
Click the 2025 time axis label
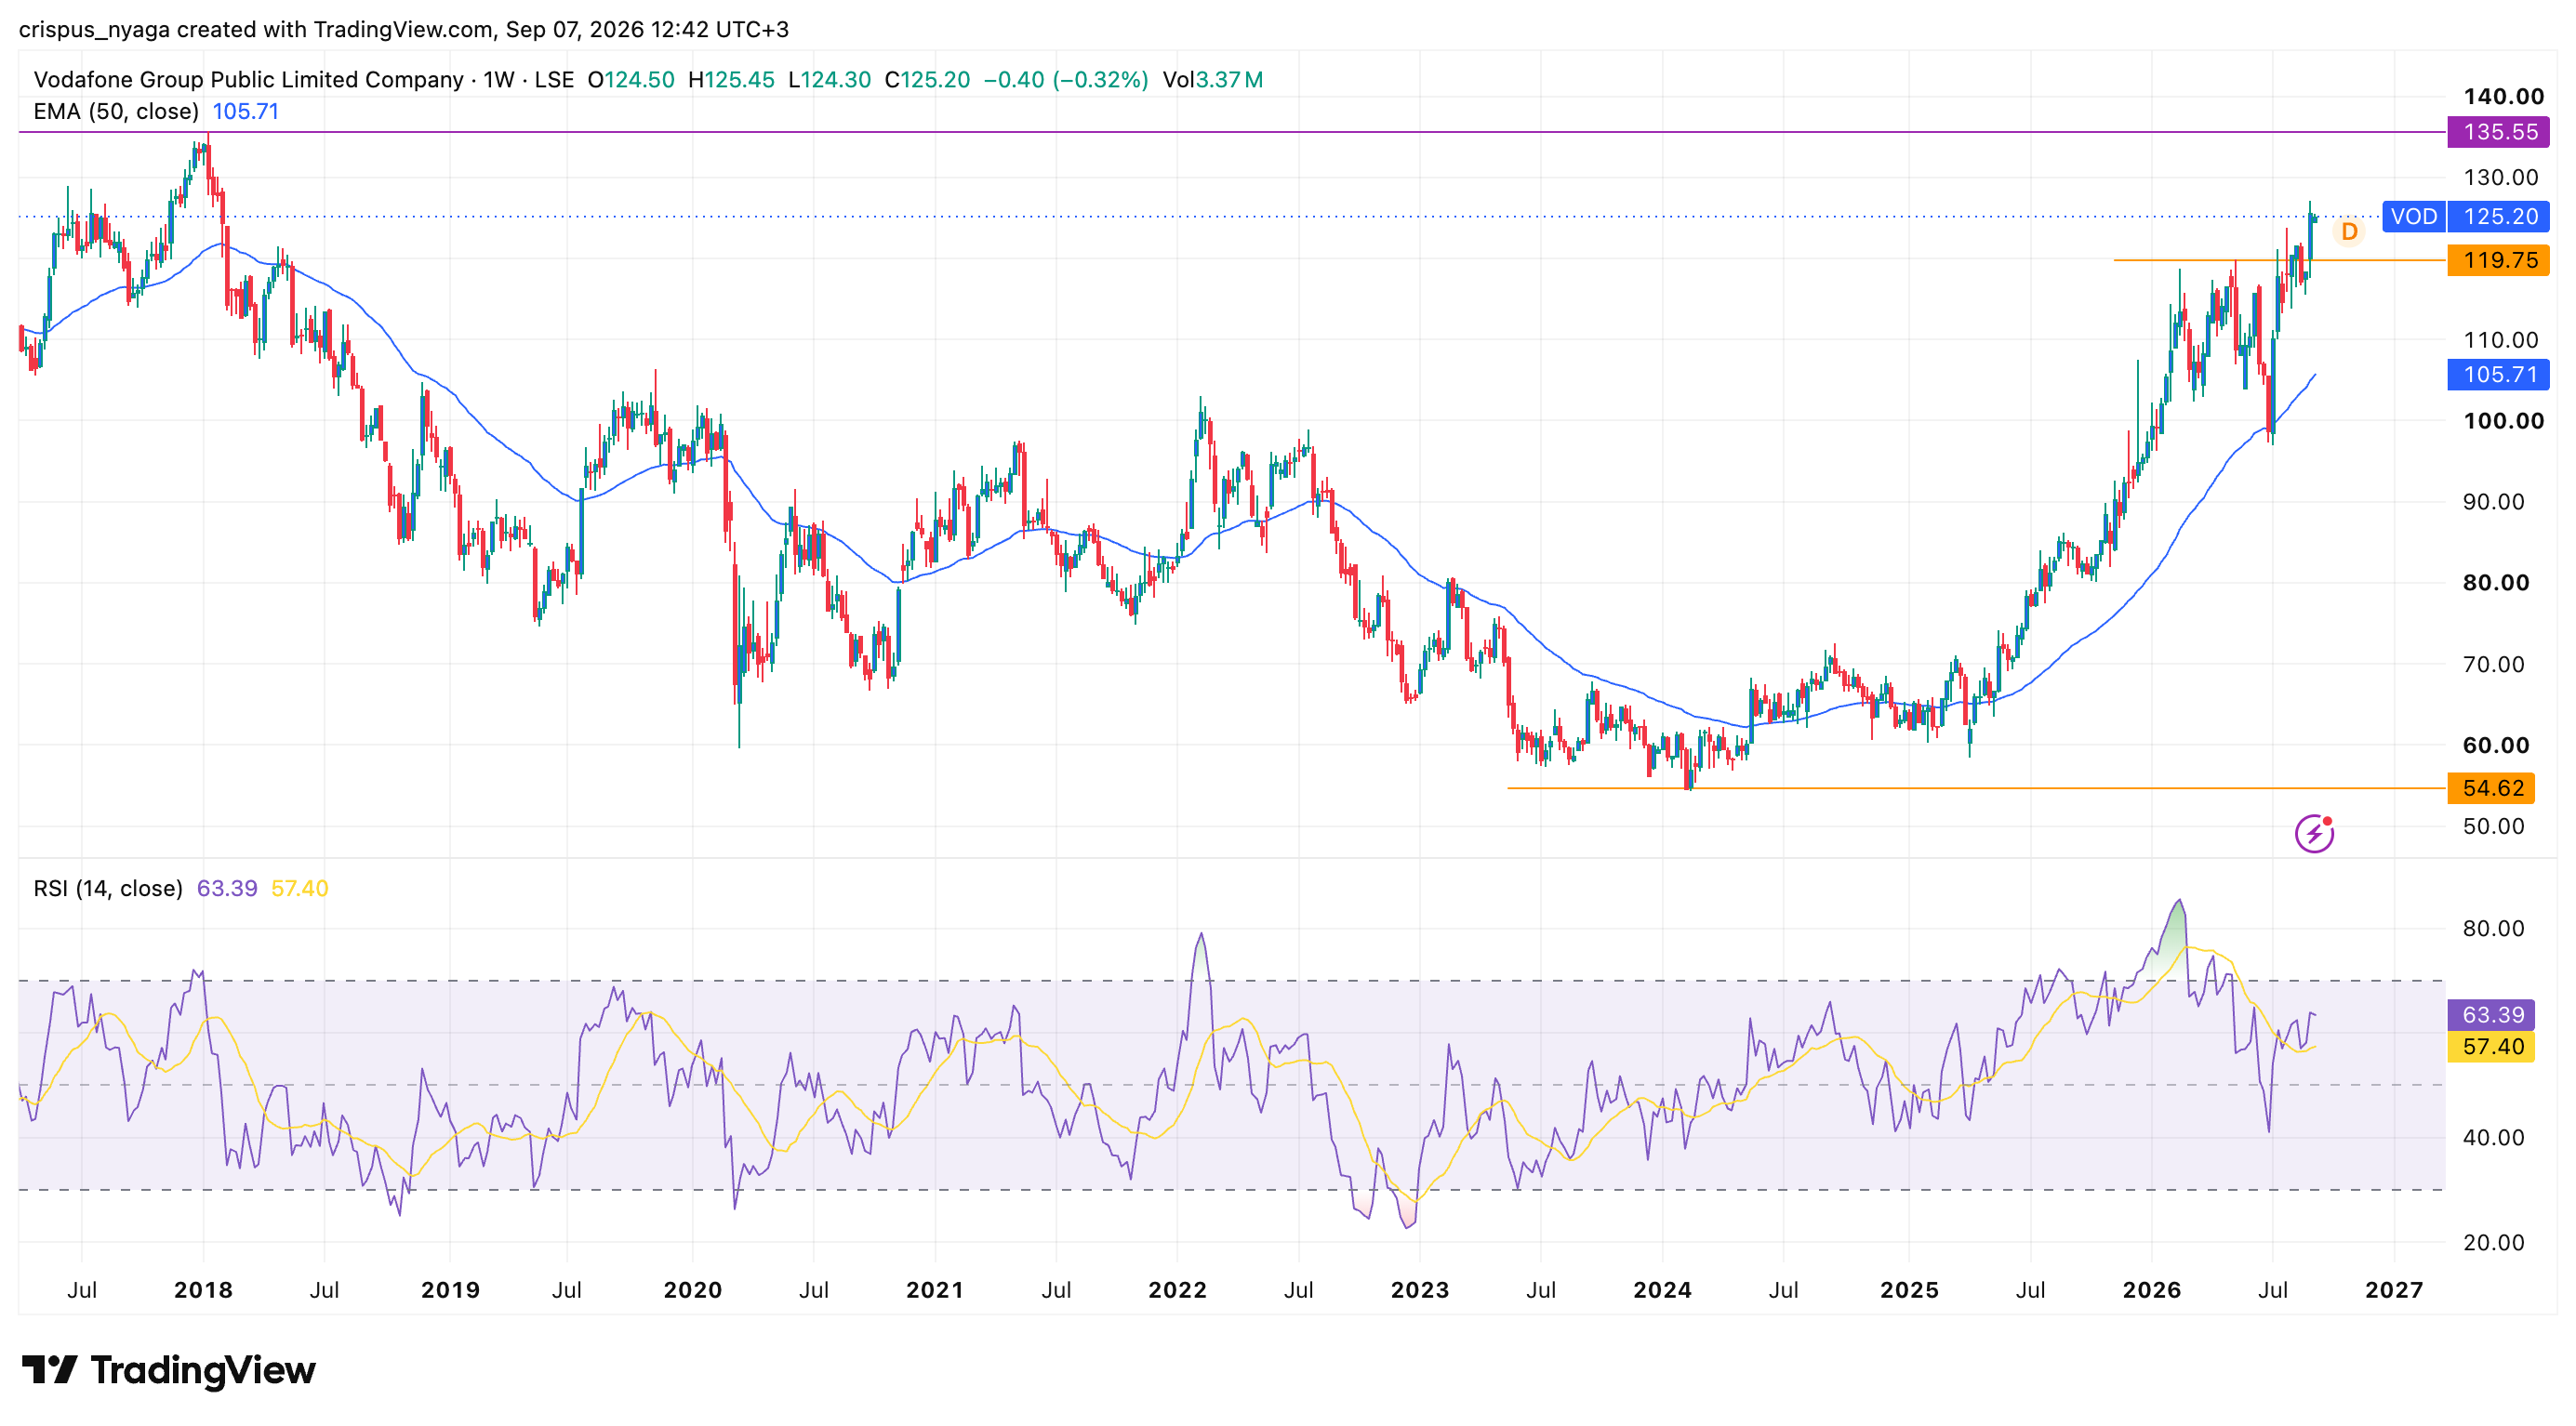point(1909,1290)
